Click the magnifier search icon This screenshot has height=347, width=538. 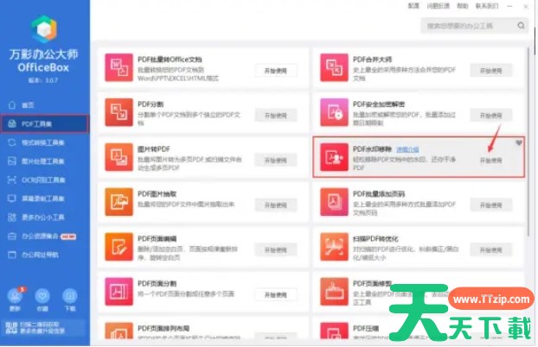point(522,26)
